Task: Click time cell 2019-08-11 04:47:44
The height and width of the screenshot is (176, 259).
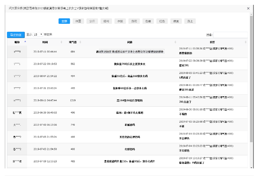Action: [x=45, y=100]
